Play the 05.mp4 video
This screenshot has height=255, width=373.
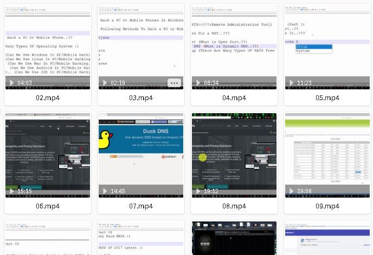coord(291,83)
